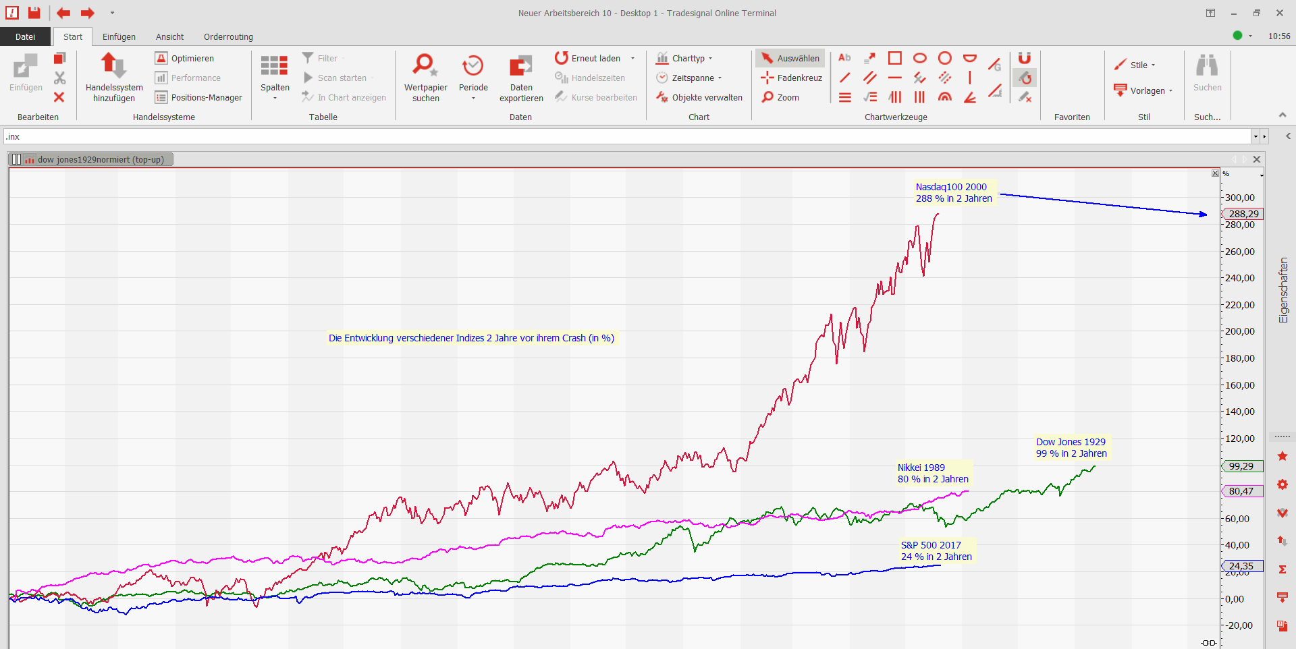Click the sigma icon in right sidebar
Viewport: 1296px width, 649px height.
coord(1282,569)
